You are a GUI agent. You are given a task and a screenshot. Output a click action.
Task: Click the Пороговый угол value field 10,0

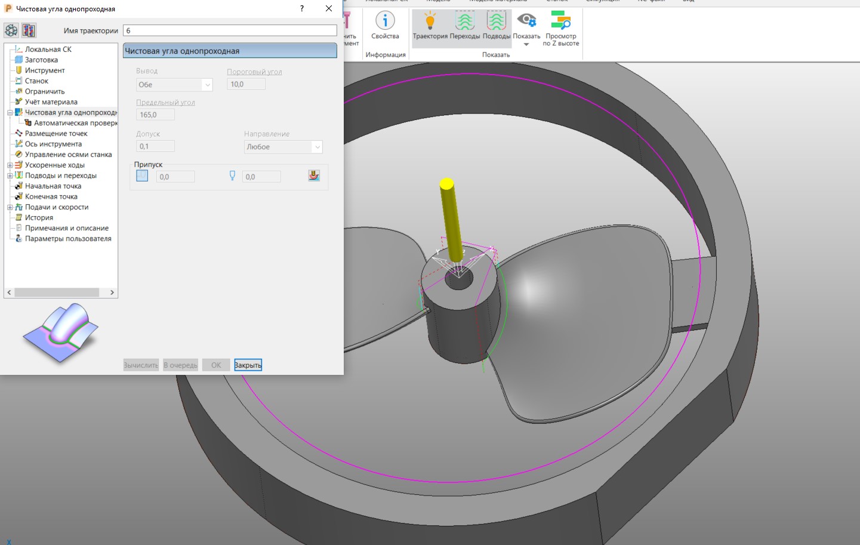point(246,84)
